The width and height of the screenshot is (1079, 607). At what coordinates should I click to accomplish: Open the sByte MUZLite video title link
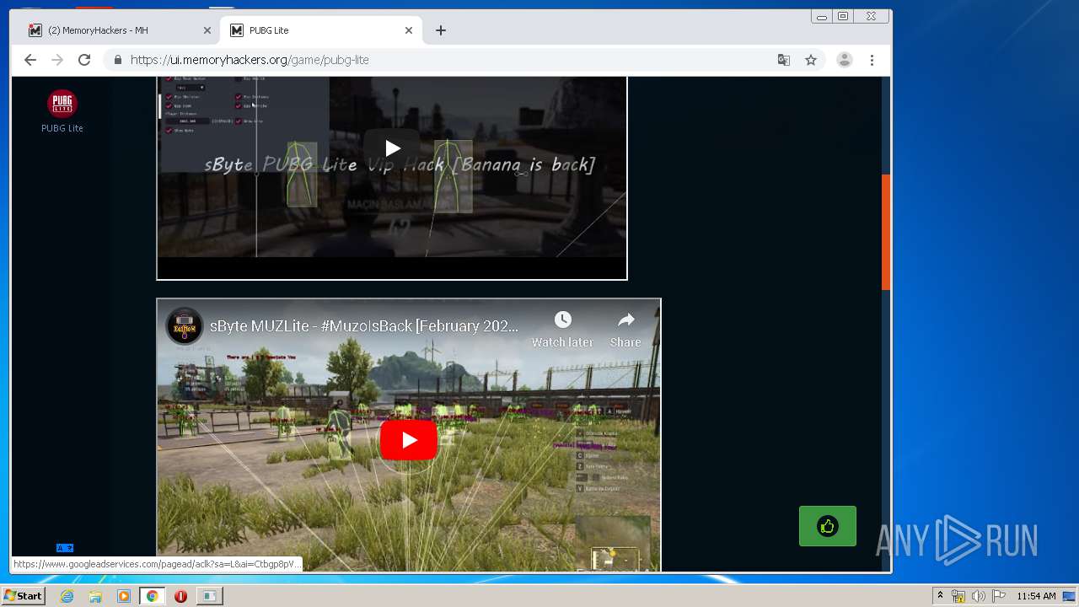pyautogui.click(x=364, y=326)
